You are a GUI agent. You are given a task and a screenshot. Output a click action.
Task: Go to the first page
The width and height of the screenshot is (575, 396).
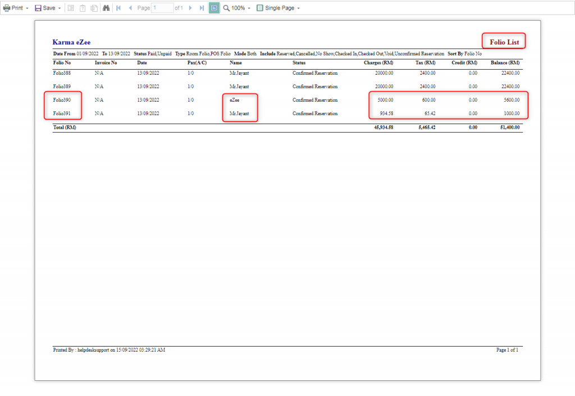(x=118, y=8)
